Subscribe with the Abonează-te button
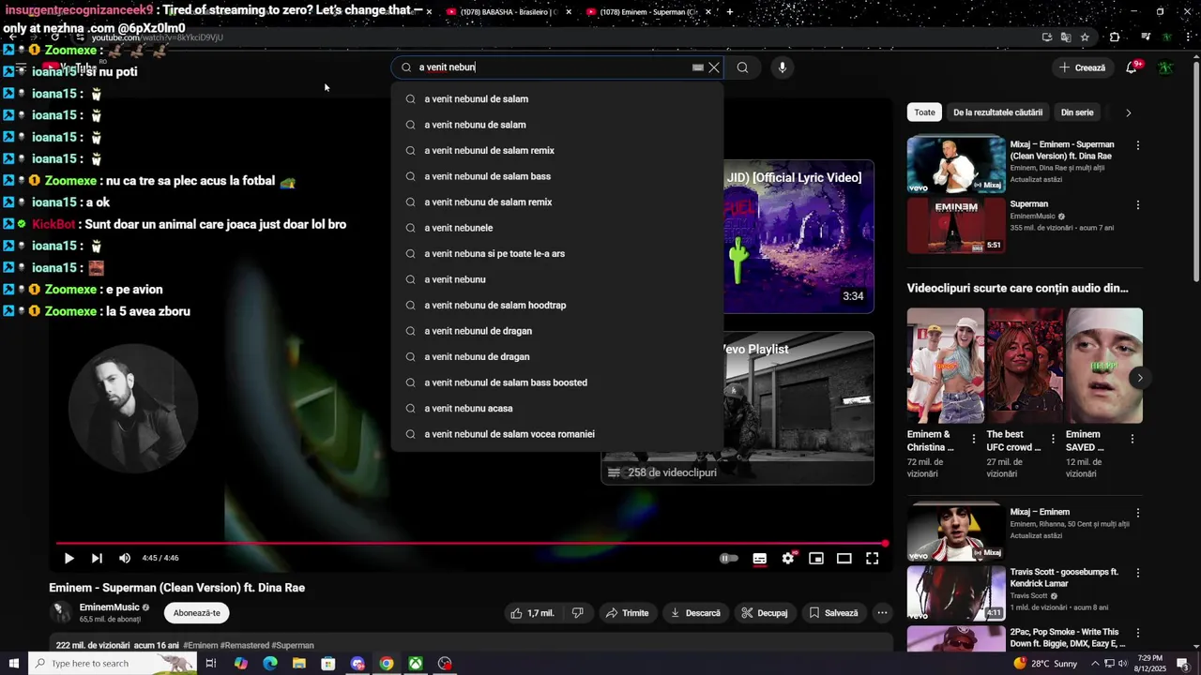 [197, 613]
